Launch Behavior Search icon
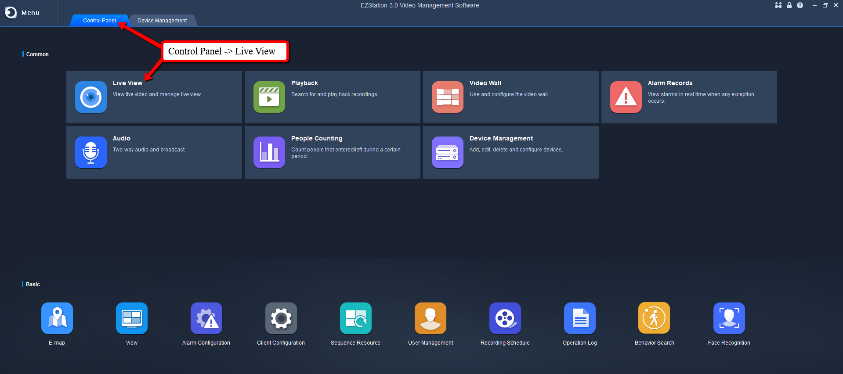This screenshot has width=843, height=374. [654, 318]
